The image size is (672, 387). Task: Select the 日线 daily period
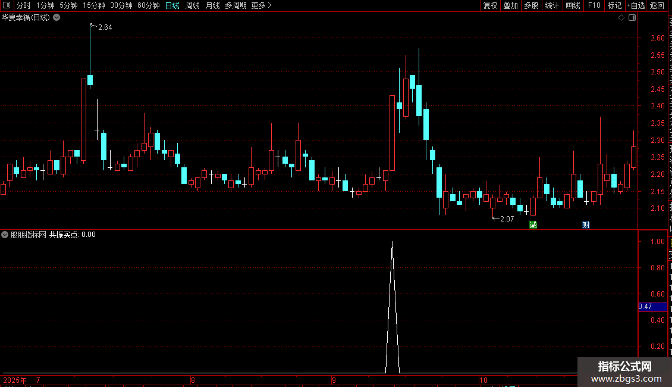(x=172, y=5)
